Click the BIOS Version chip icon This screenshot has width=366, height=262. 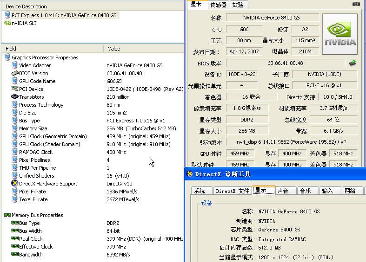pyautogui.click(x=15, y=73)
